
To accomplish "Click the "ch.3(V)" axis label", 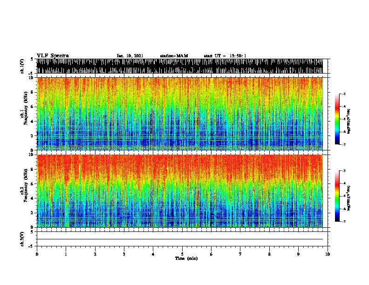I will click(22, 239).
